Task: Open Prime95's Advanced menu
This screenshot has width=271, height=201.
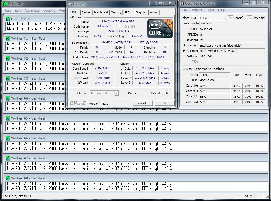Action: click(32, 11)
